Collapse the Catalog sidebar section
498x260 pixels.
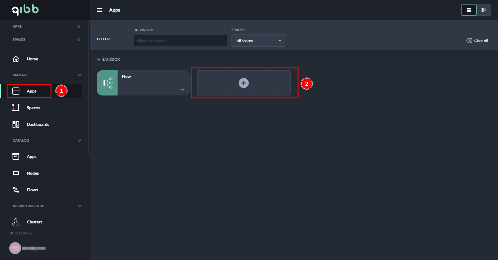tap(79, 140)
